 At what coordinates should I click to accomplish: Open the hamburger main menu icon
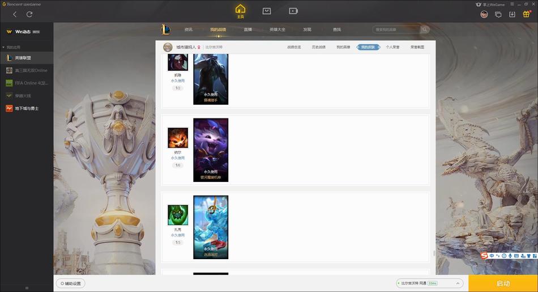(x=512, y=4)
